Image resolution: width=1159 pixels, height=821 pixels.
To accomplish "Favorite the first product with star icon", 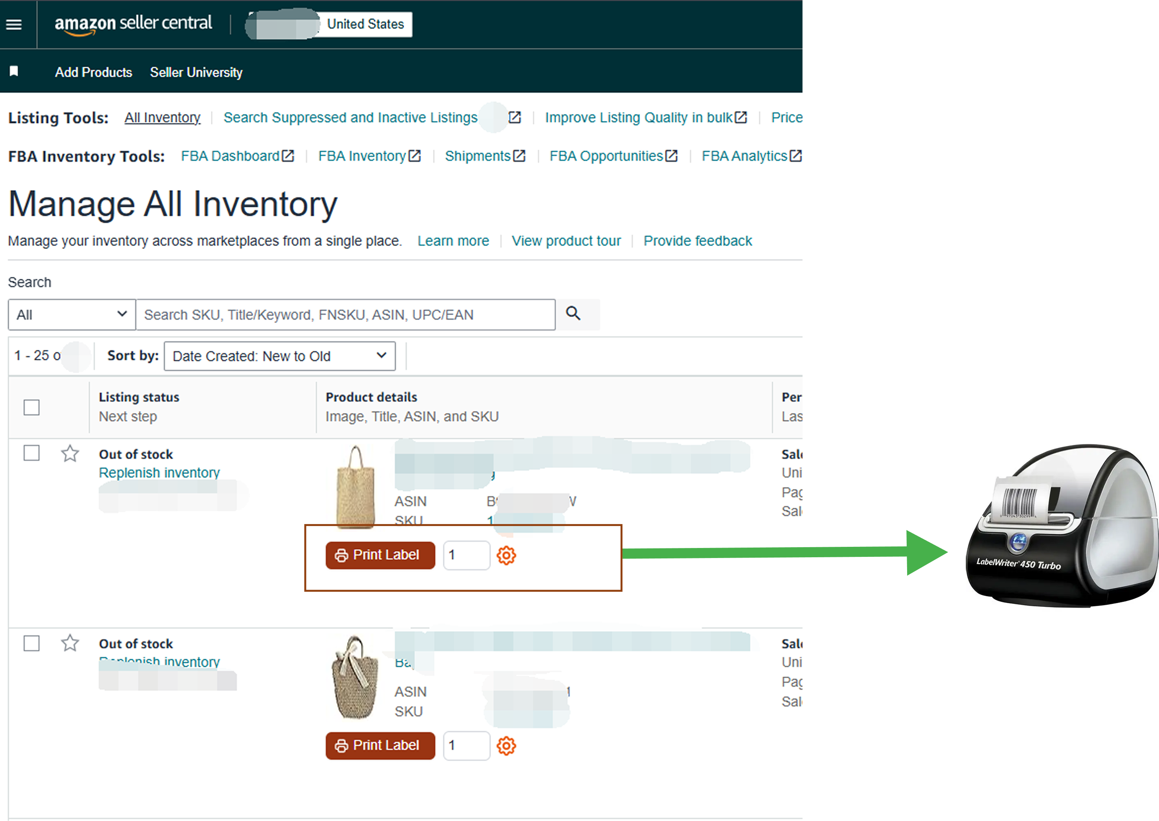I will click(x=70, y=453).
